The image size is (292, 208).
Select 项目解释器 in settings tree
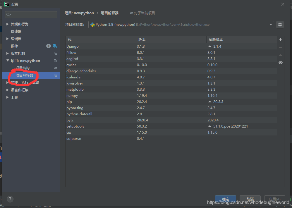tap(24, 75)
